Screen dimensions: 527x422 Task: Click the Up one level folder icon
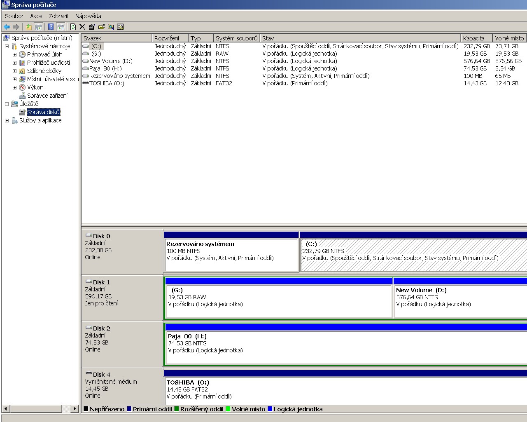pos(28,27)
